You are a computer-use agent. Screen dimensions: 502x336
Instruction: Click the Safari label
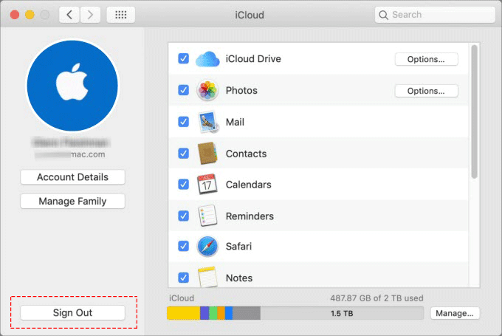(x=238, y=247)
